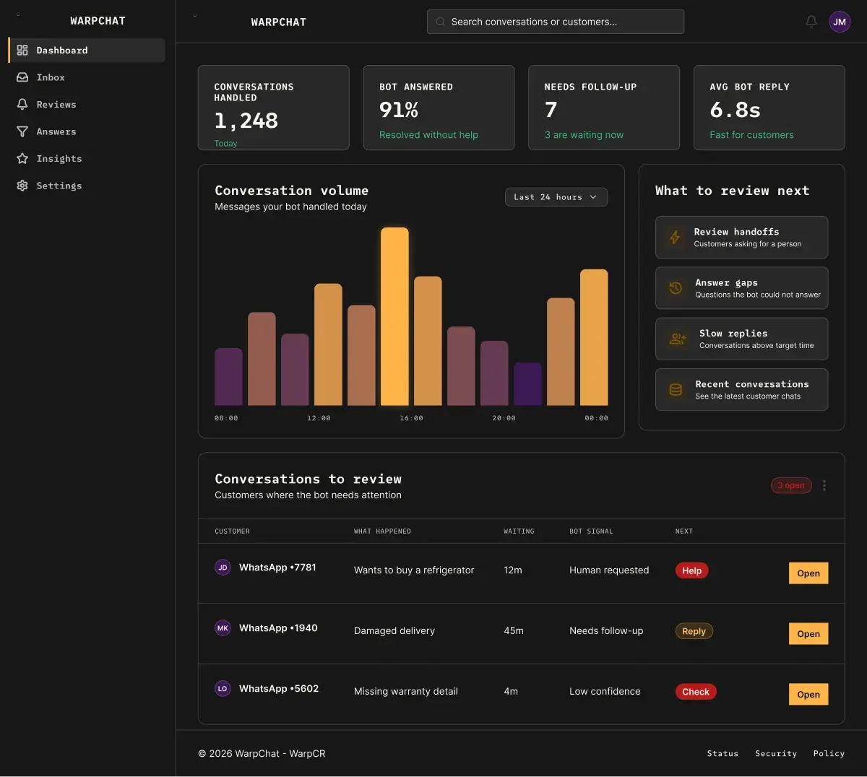Click the Settings gear icon
The height and width of the screenshot is (777, 867).
point(22,186)
